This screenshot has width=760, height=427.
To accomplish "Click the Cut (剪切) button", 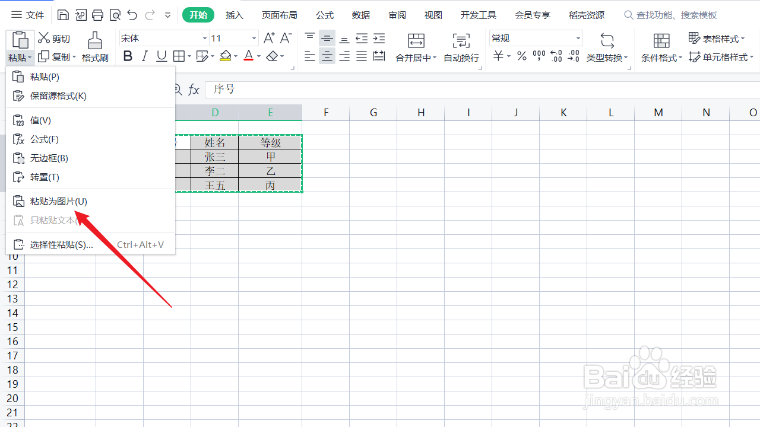I will (x=54, y=39).
